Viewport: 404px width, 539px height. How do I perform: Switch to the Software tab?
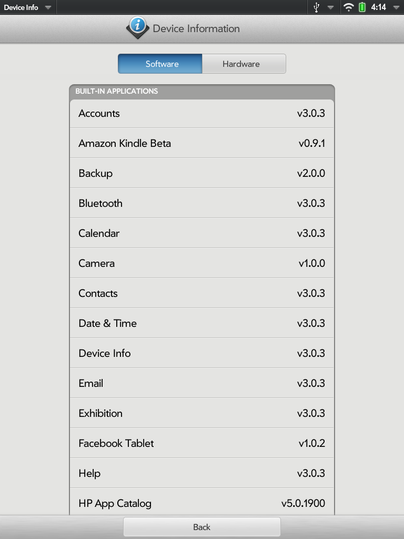[160, 64]
